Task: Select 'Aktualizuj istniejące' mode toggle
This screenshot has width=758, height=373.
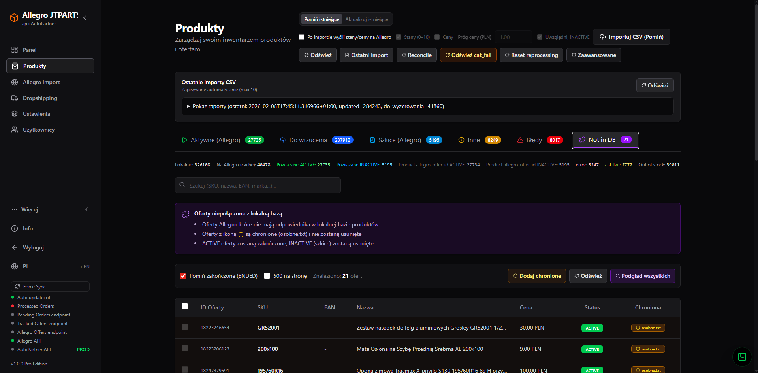Action: coord(367,19)
